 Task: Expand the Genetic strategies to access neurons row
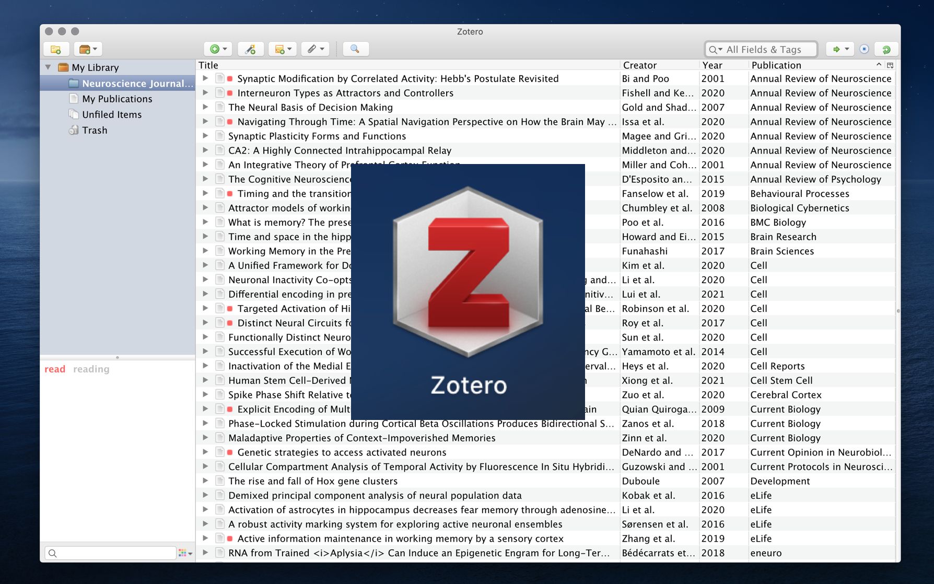[x=206, y=452]
